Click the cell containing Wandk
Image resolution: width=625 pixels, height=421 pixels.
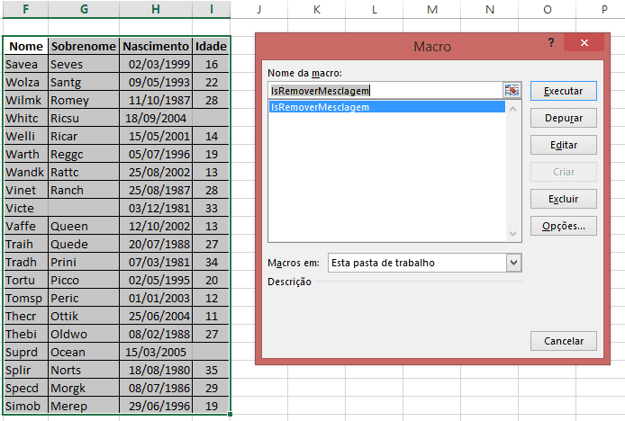pyautogui.click(x=26, y=172)
